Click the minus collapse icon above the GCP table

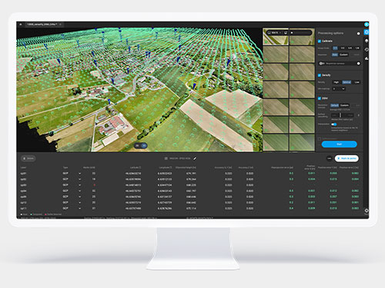pos(330,158)
